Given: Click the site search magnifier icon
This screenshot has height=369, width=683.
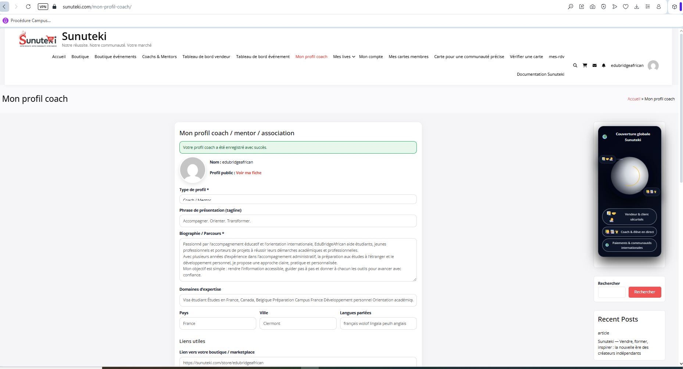Looking at the screenshot, I should [575, 65].
